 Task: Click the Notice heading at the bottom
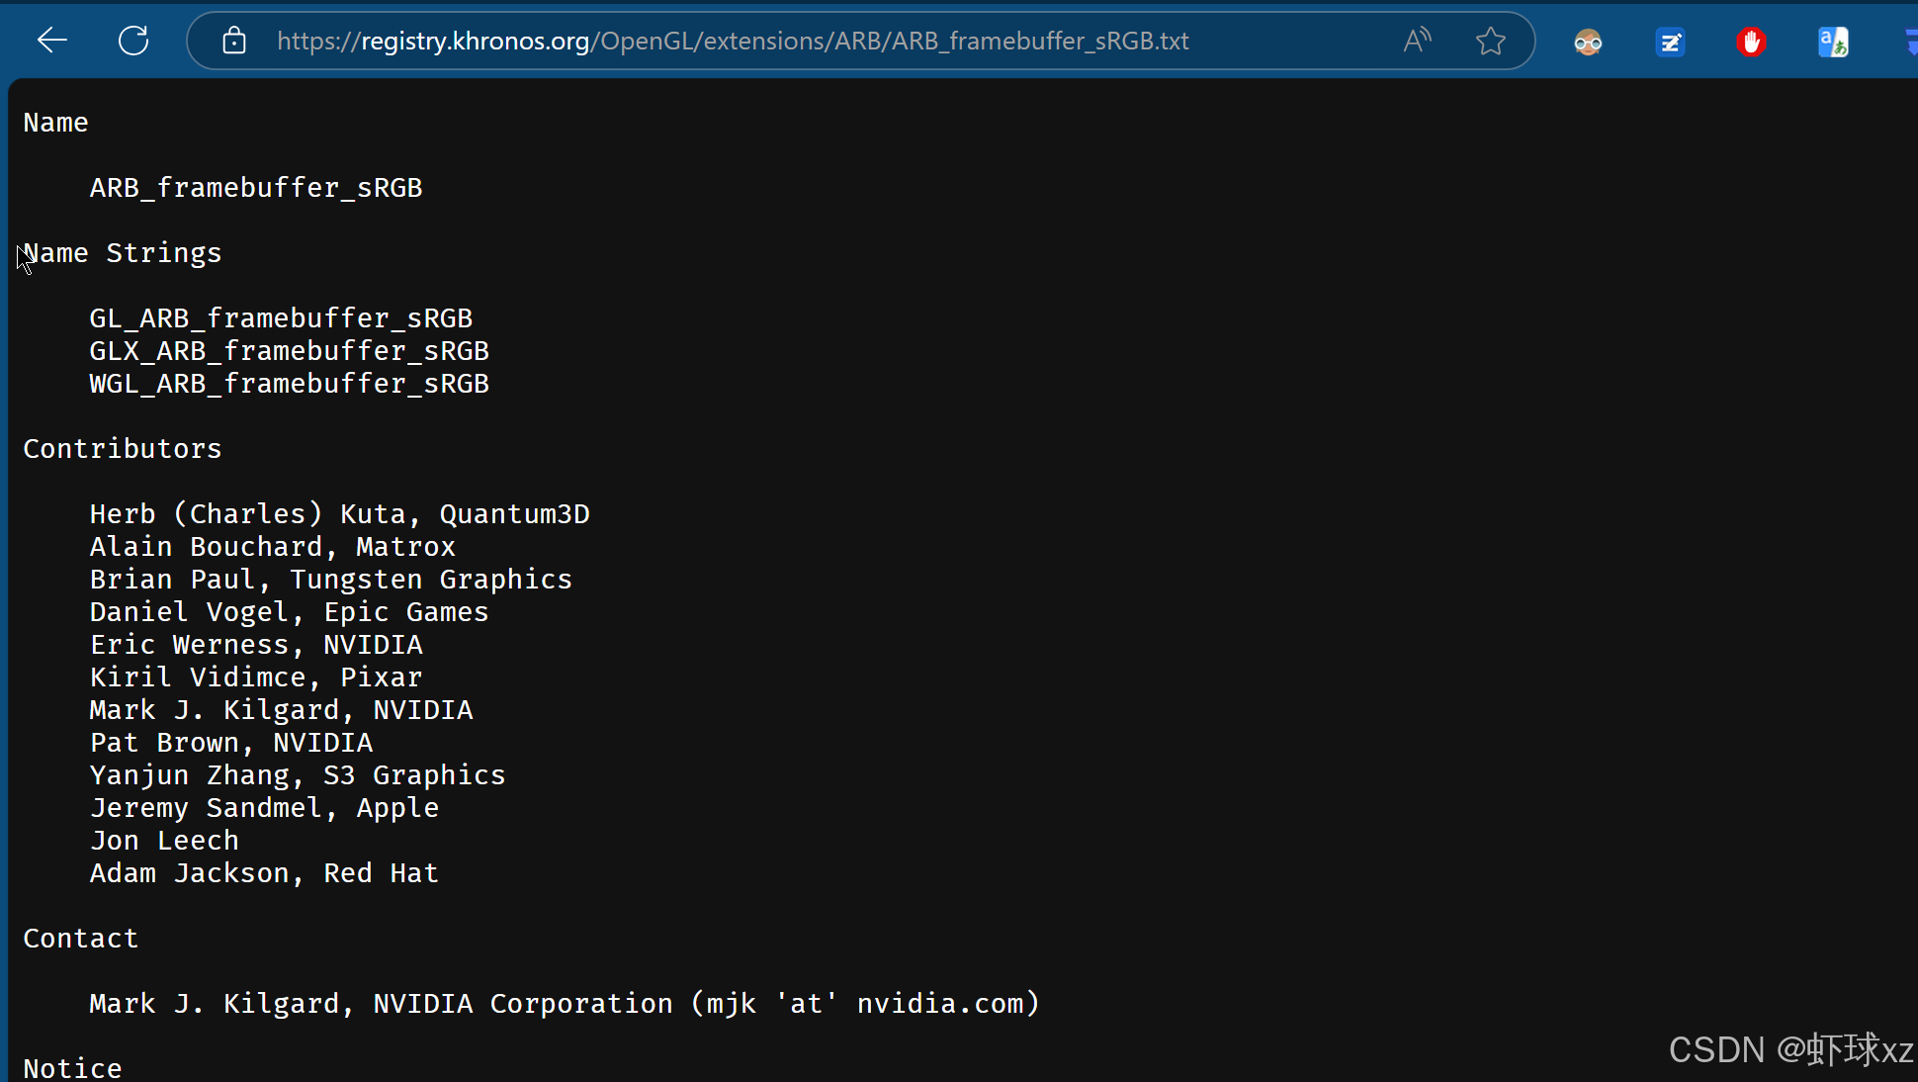coord(73,1068)
